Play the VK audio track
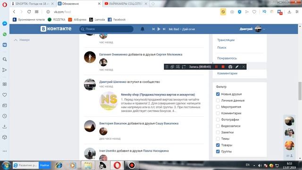This screenshot has height=170, width=302. (x=159, y=29)
